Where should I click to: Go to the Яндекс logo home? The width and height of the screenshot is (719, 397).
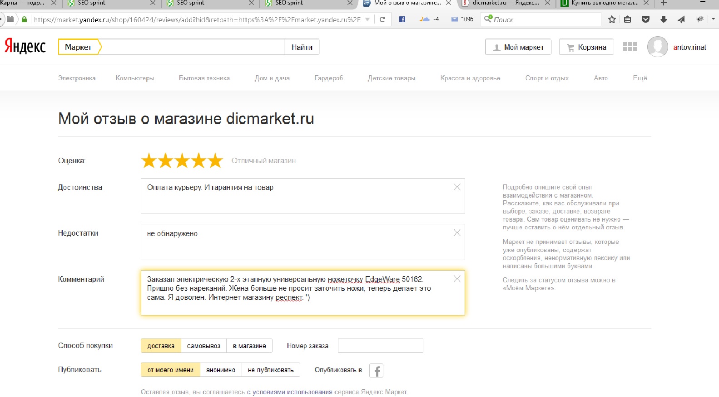click(25, 46)
